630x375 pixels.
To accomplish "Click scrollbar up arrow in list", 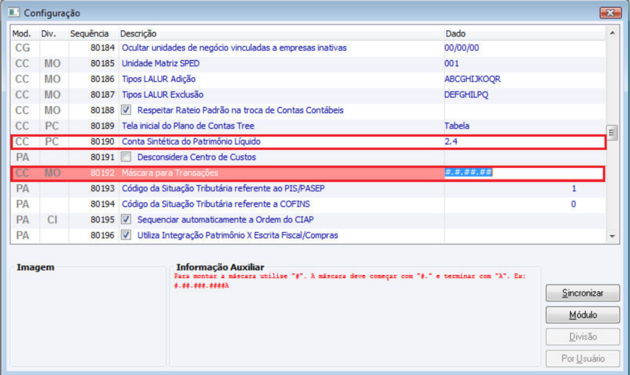I will click(x=612, y=33).
